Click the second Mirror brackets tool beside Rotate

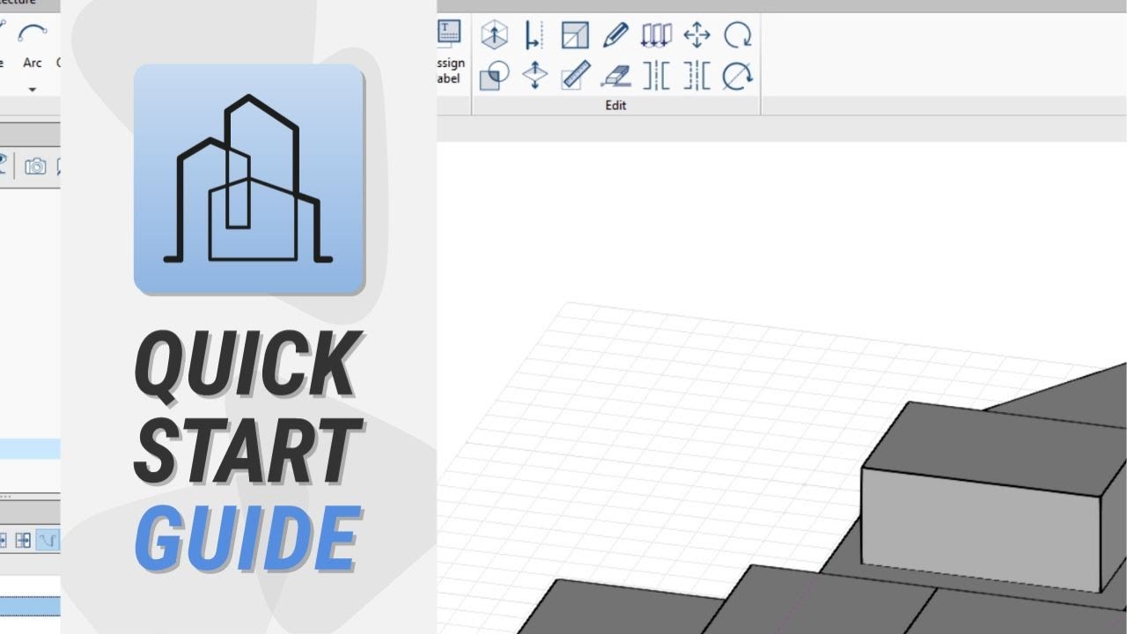pyautogui.click(x=696, y=76)
